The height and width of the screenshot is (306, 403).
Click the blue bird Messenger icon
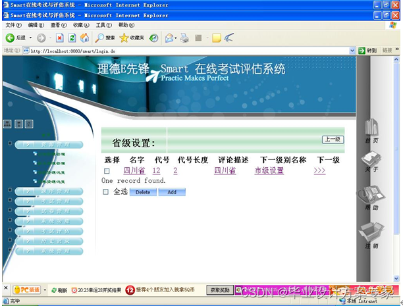[228, 38]
